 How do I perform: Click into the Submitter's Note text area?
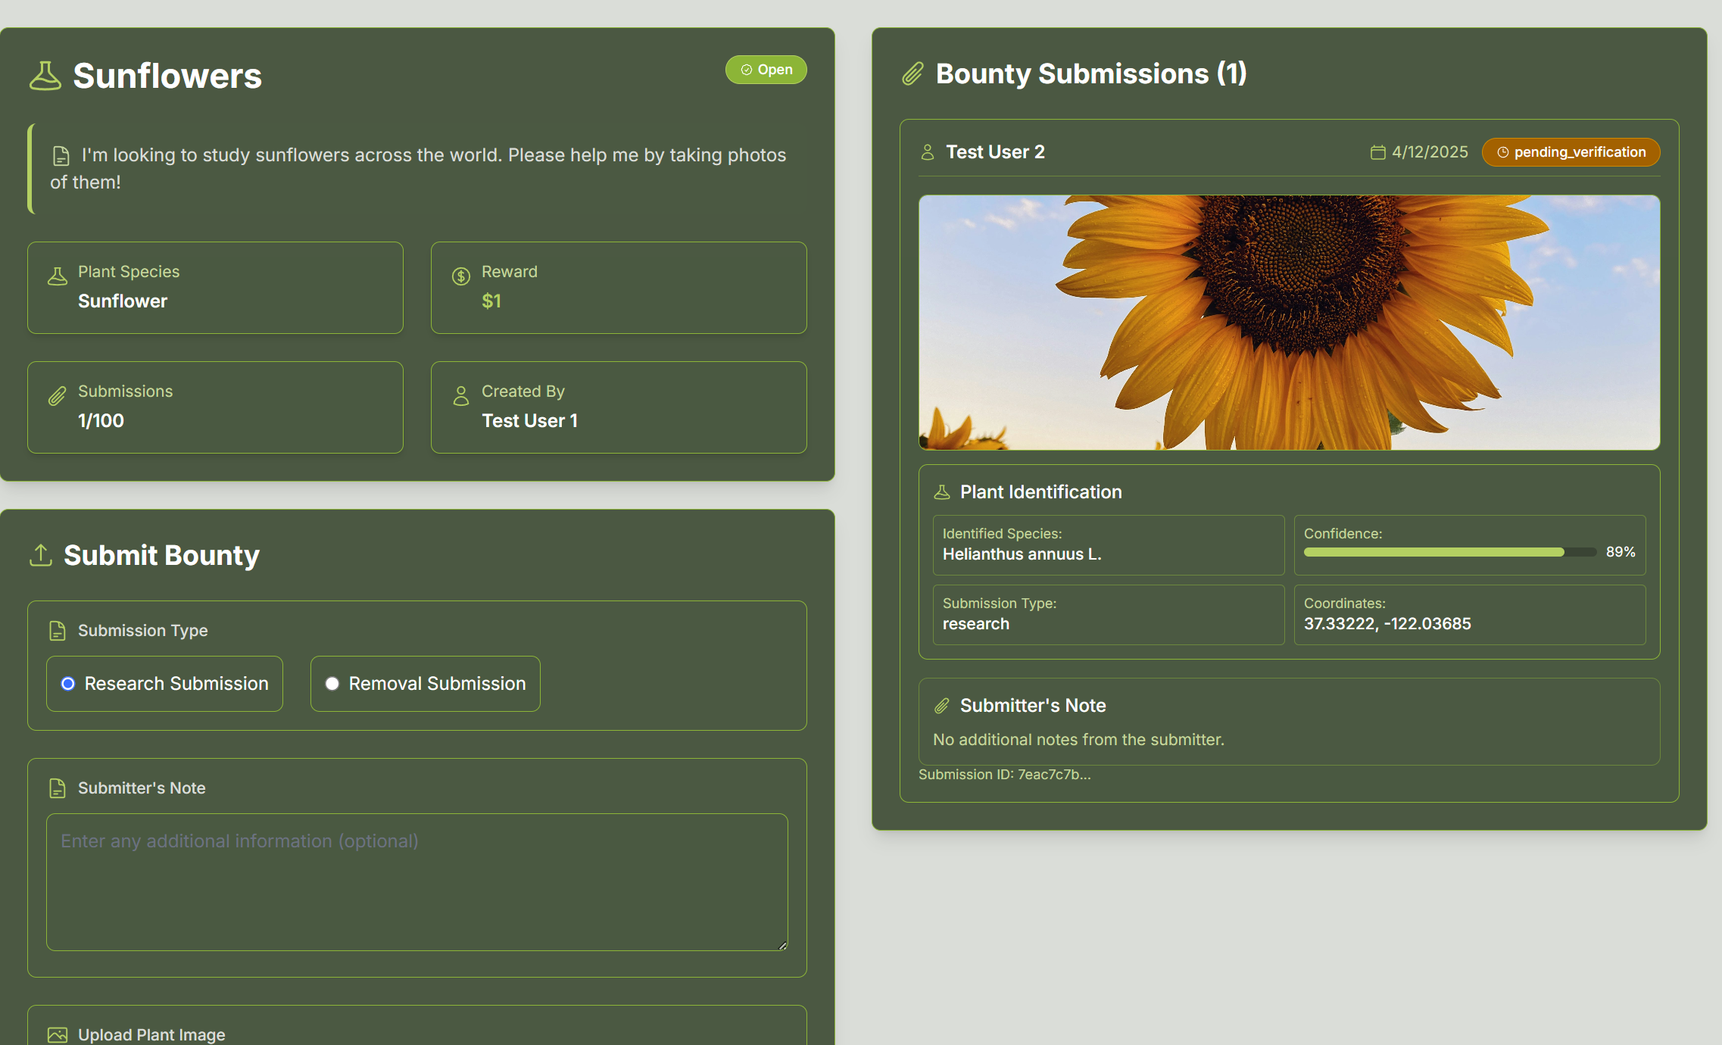(416, 882)
